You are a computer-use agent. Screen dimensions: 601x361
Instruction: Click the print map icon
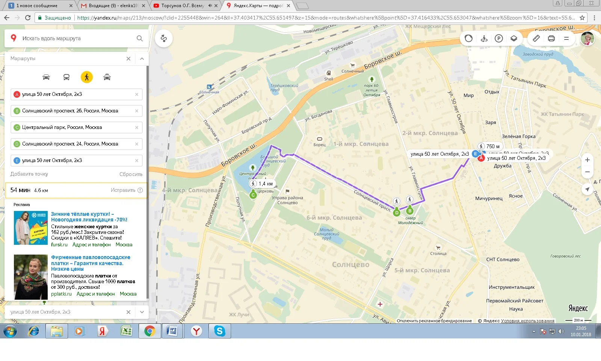551,38
